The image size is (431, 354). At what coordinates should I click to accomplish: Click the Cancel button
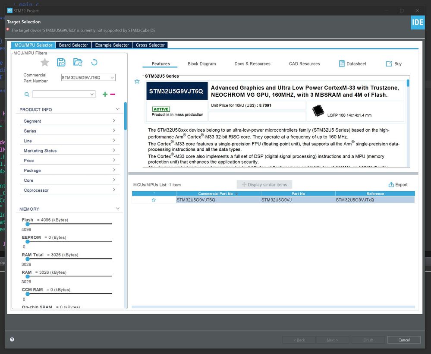(404, 340)
